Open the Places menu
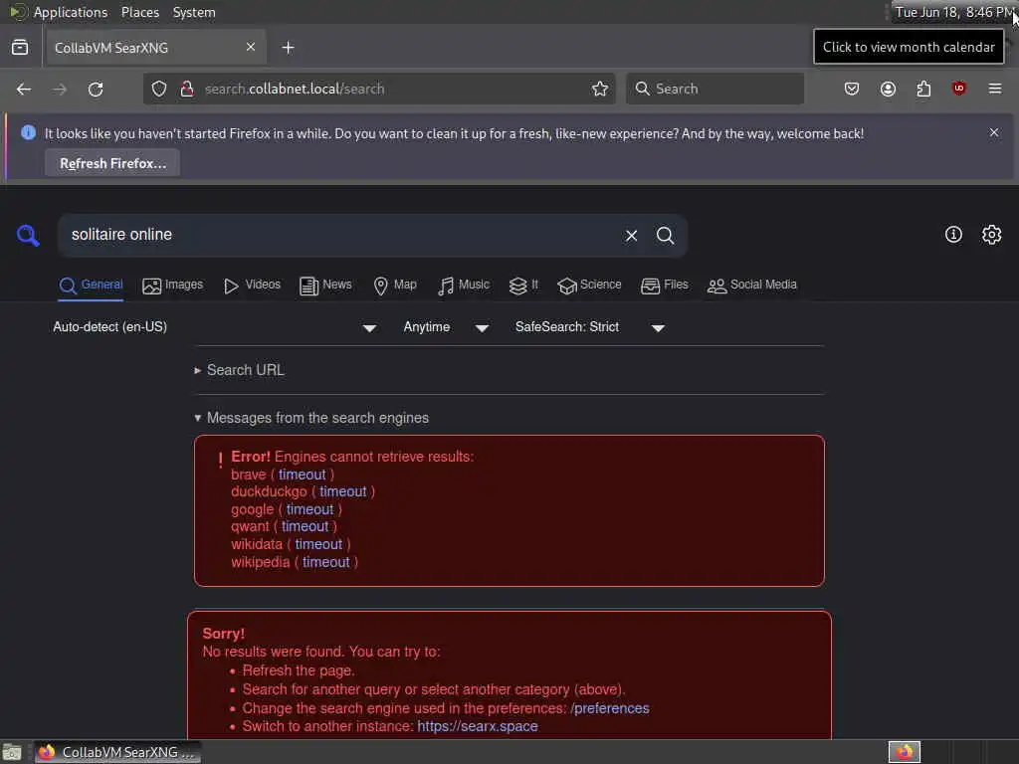The width and height of the screenshot is (1019, 764). 139,12
